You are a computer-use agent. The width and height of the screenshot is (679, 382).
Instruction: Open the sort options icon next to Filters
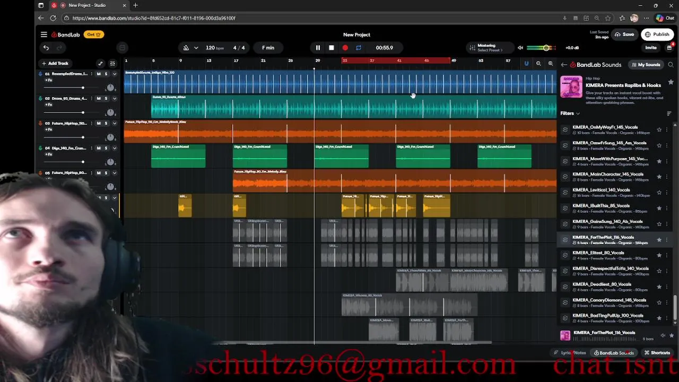pyautogui.click(x=669, y=114)
